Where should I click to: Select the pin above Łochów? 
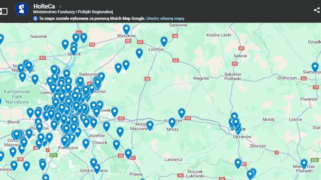point(164,41)
